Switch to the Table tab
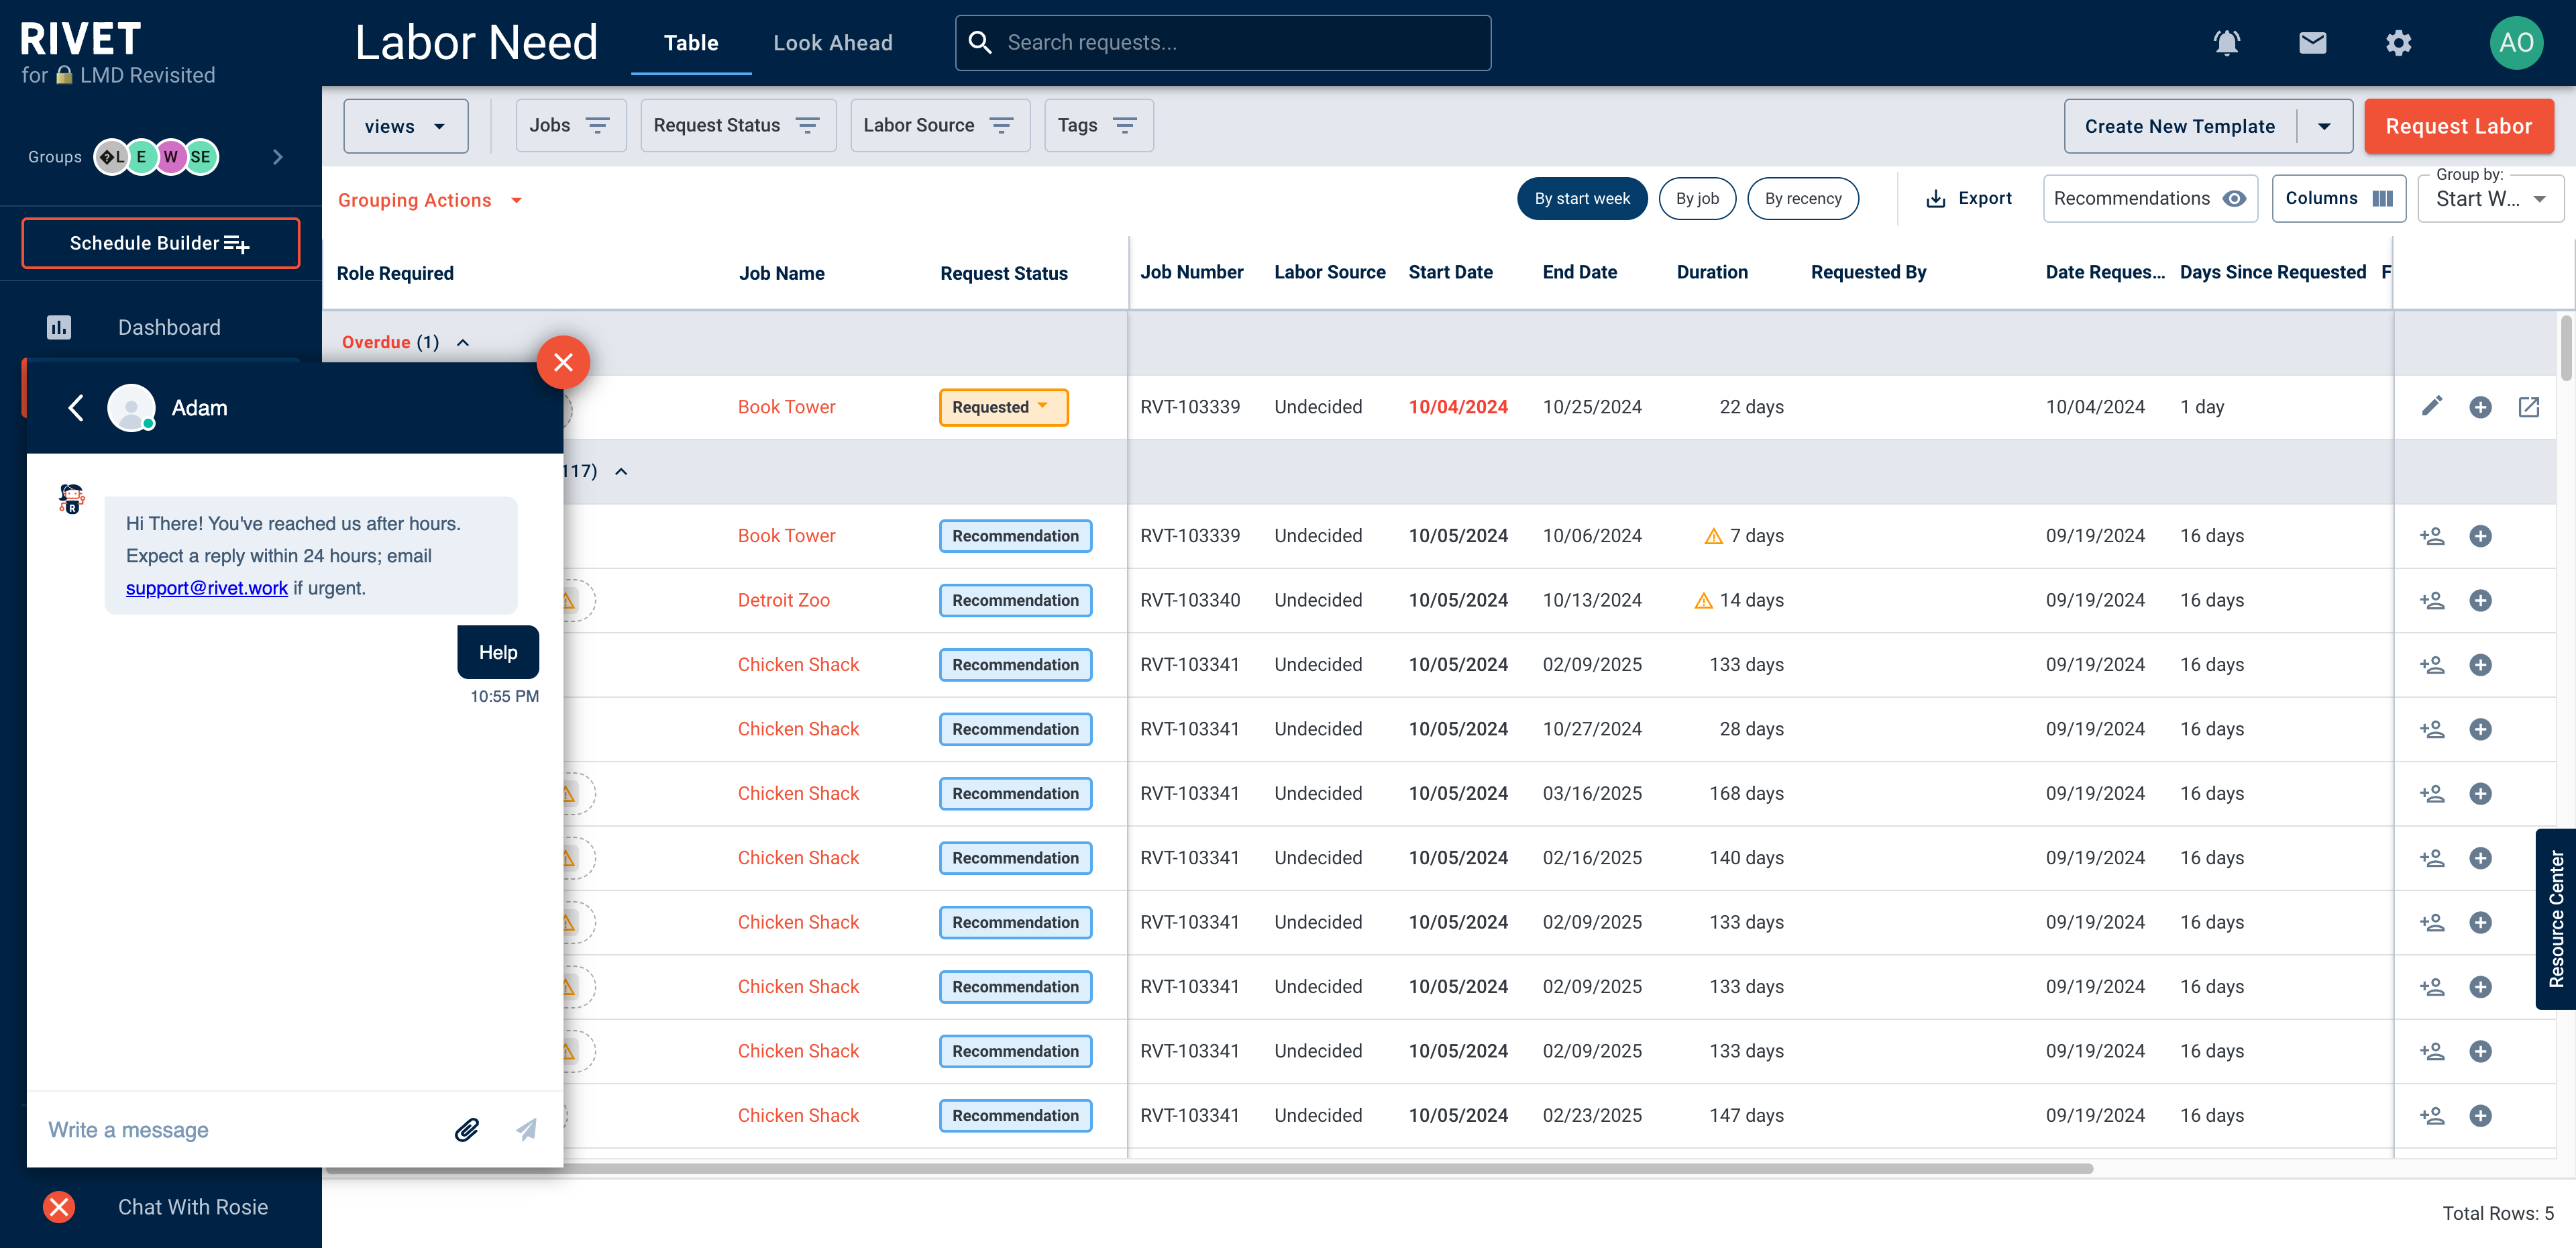2576x1248 pixels. click(691, 43)
